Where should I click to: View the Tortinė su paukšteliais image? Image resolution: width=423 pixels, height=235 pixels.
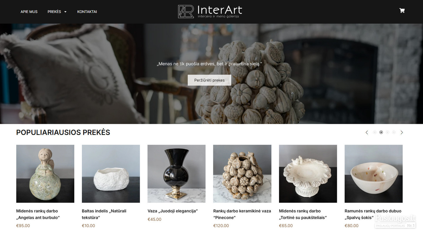point(308,174)
